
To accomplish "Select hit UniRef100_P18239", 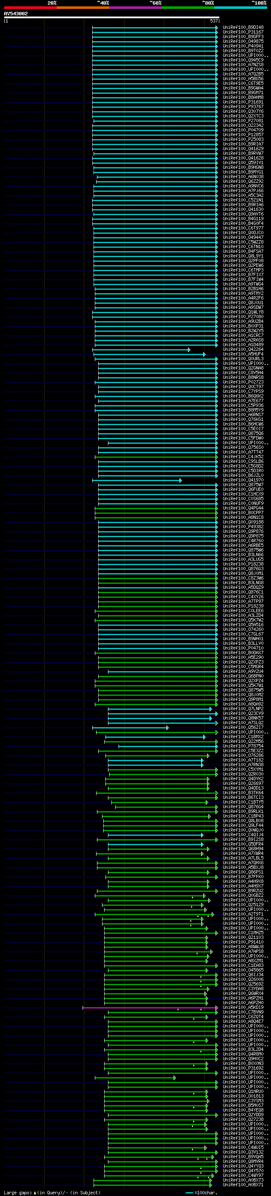I will click(243, 606).
